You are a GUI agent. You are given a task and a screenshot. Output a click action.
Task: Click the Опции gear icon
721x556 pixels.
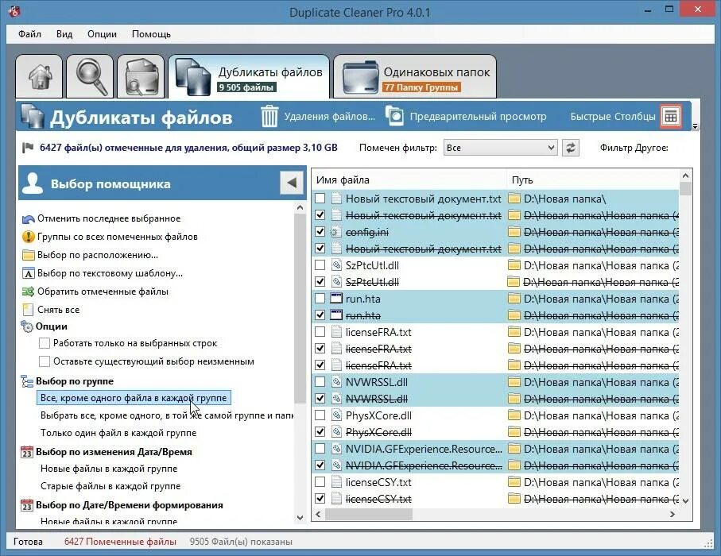coord(27,326)
